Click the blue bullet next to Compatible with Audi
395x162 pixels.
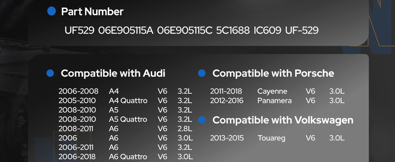coord(50,73)
